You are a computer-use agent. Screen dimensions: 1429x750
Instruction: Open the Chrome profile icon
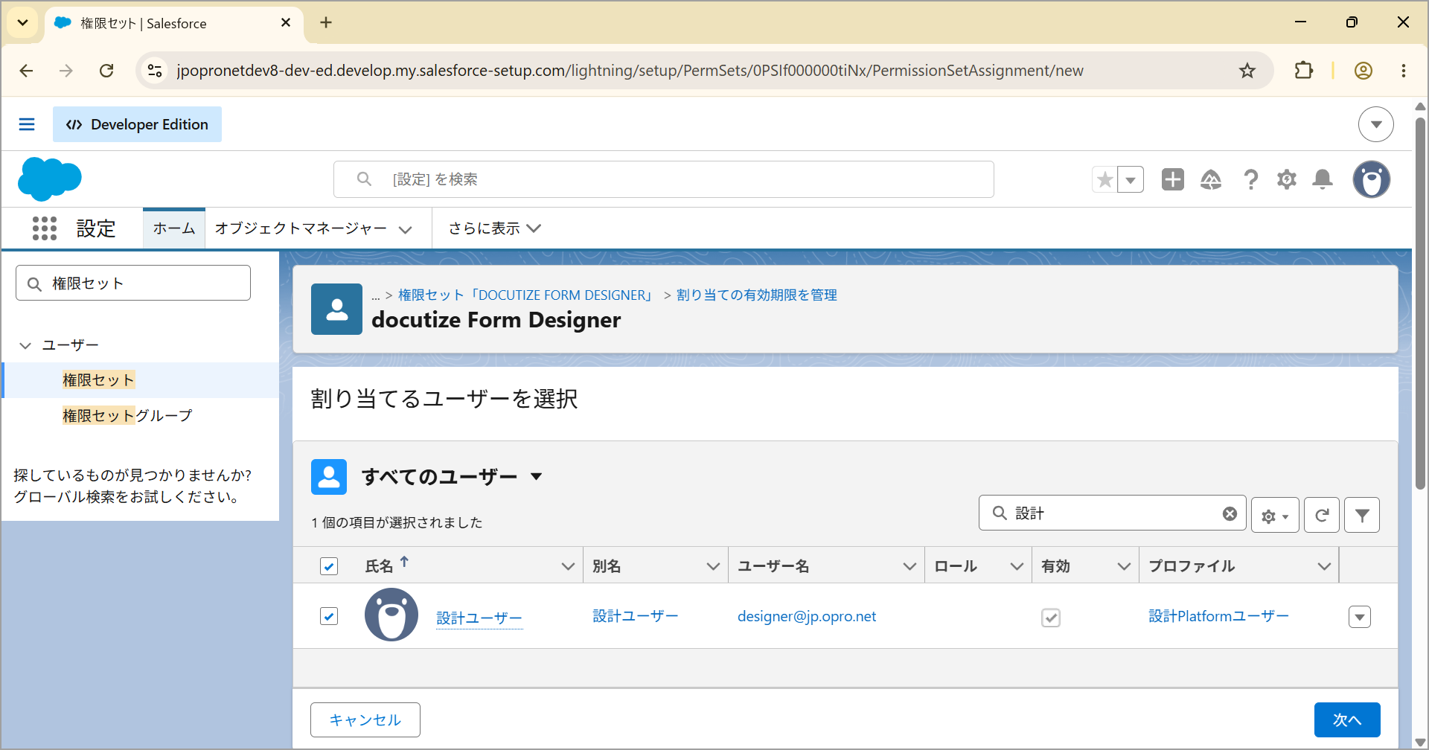pos(1364,71)
